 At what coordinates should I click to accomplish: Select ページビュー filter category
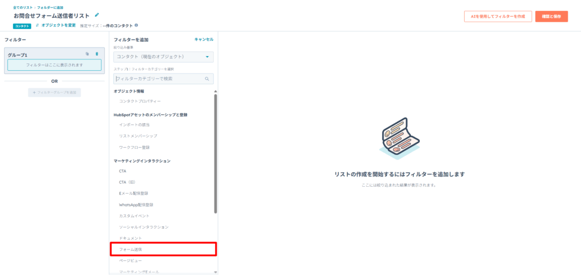[130, 261]
